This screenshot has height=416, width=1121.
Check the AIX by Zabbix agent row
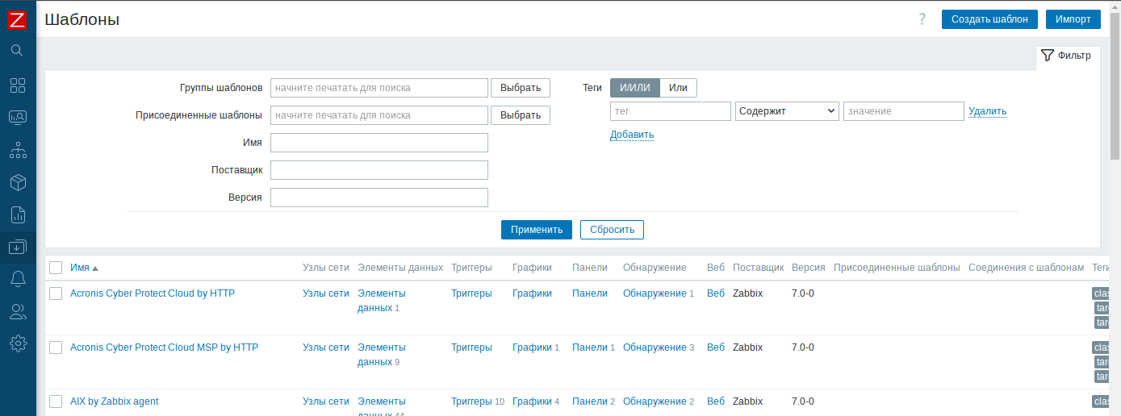(x=56, y=401)
